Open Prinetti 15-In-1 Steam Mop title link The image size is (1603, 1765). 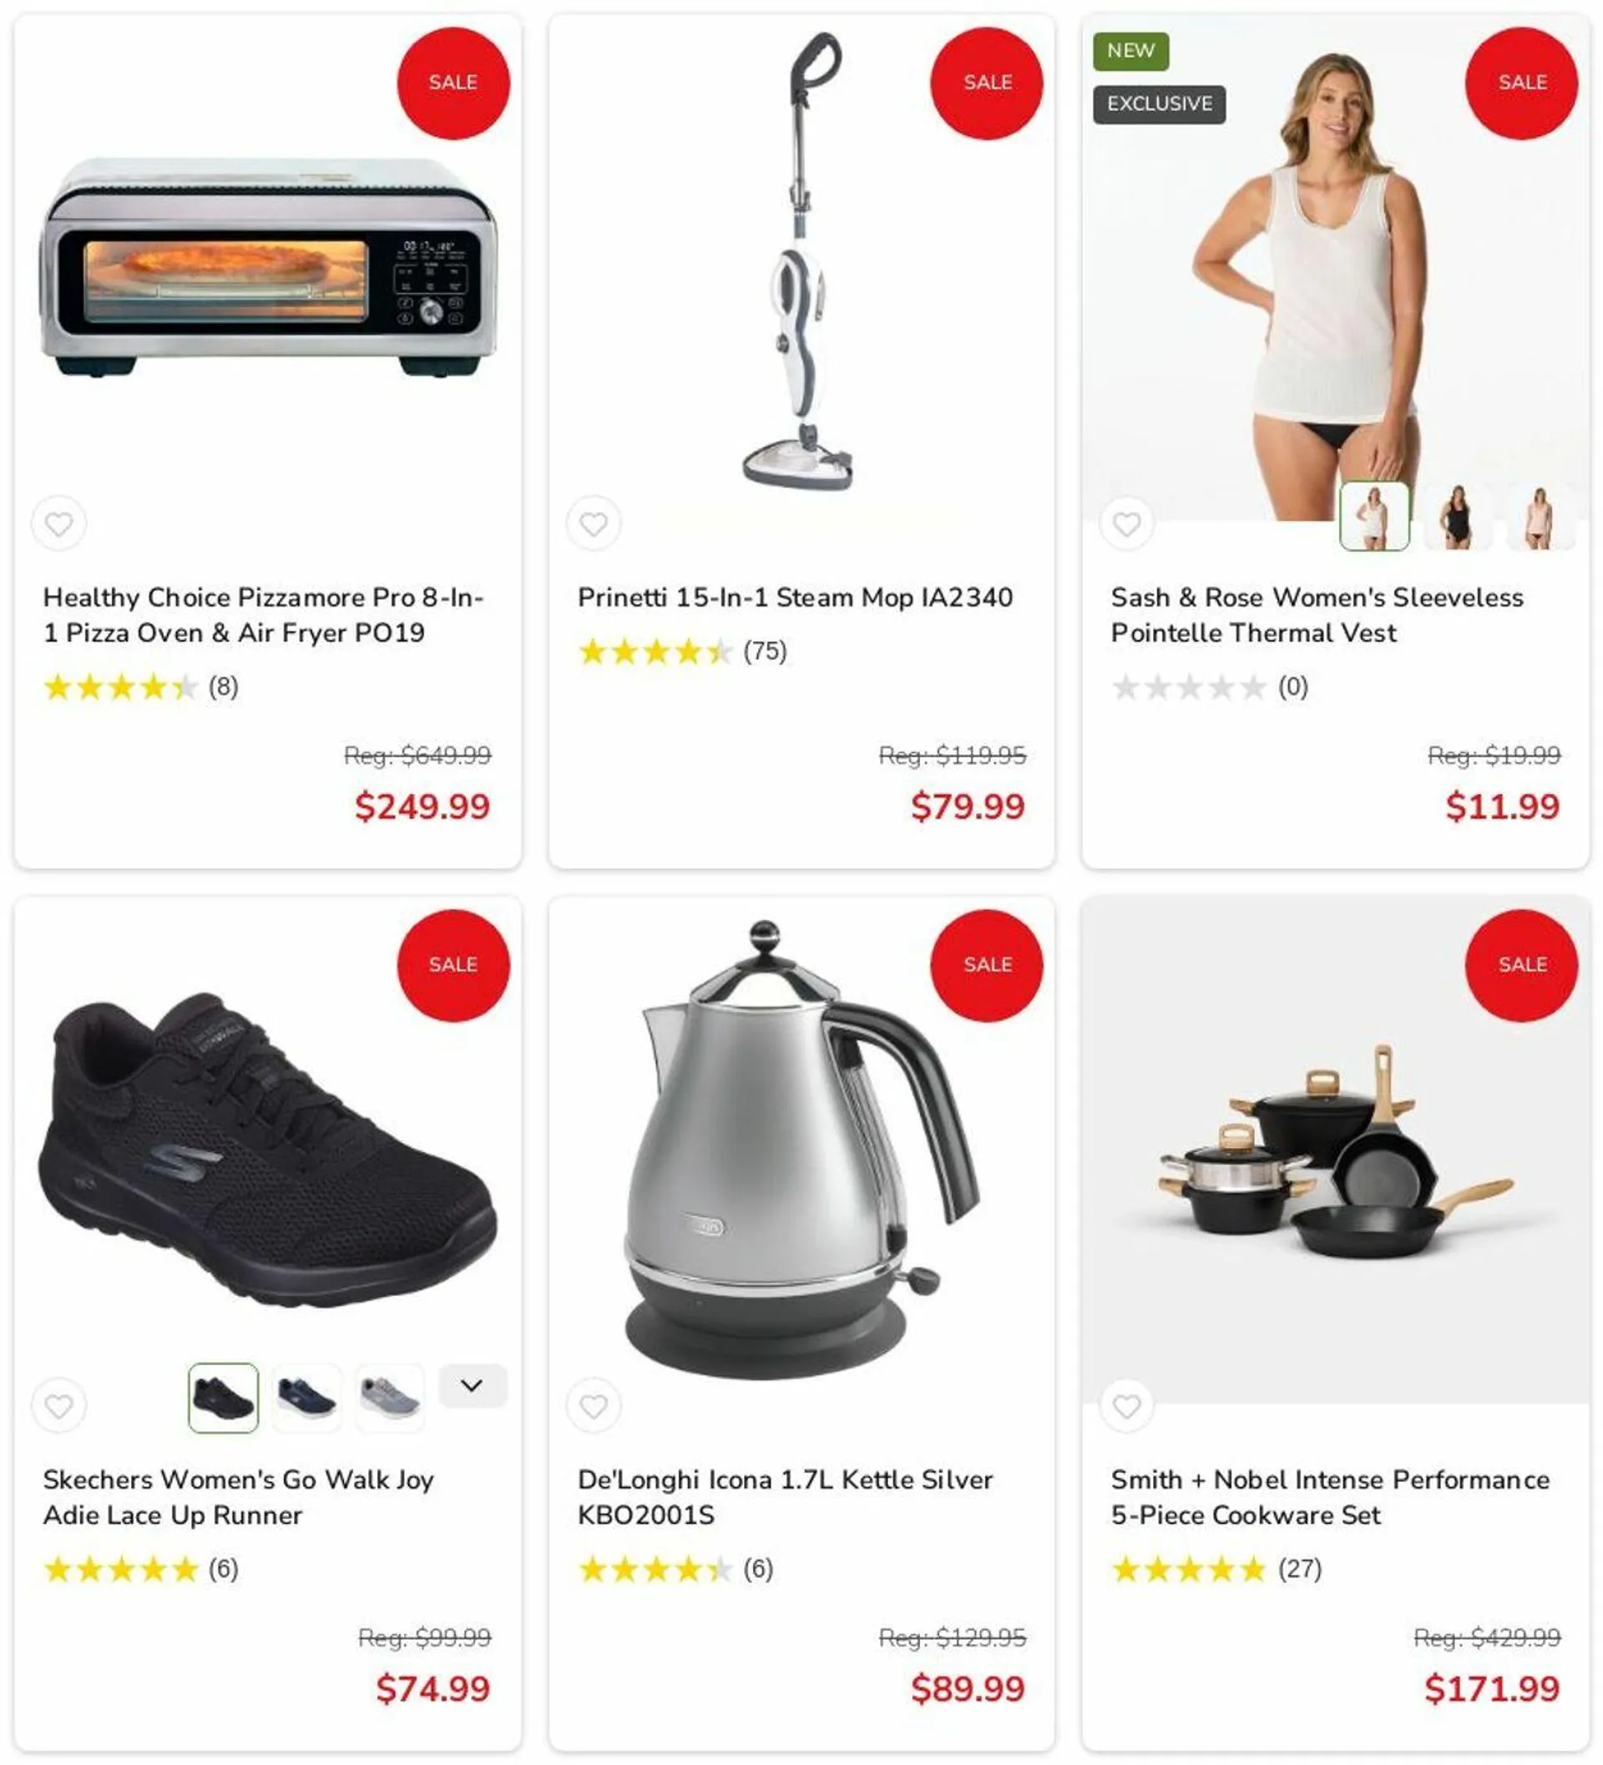click(x=795, y=597)
